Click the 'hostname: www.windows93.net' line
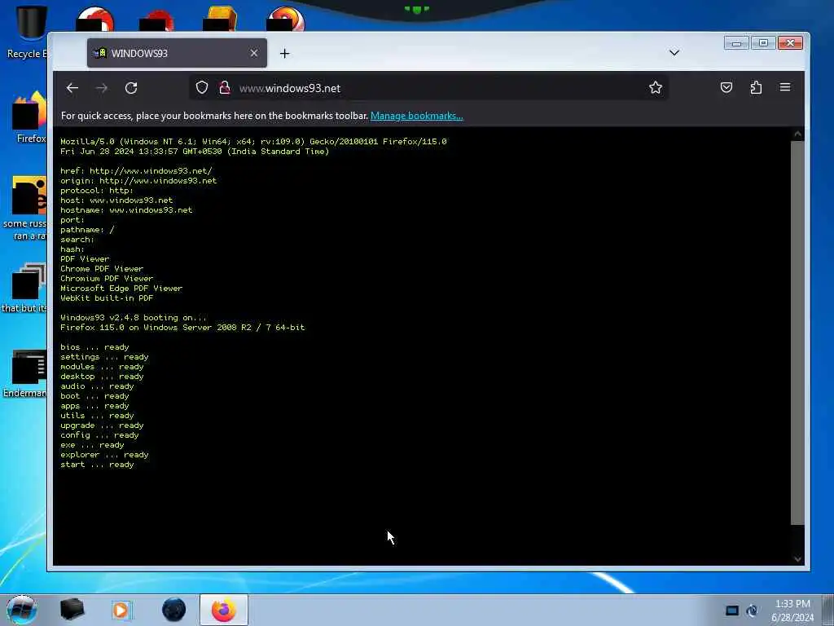This screenshot has height=626, width=834. (126, 210)
